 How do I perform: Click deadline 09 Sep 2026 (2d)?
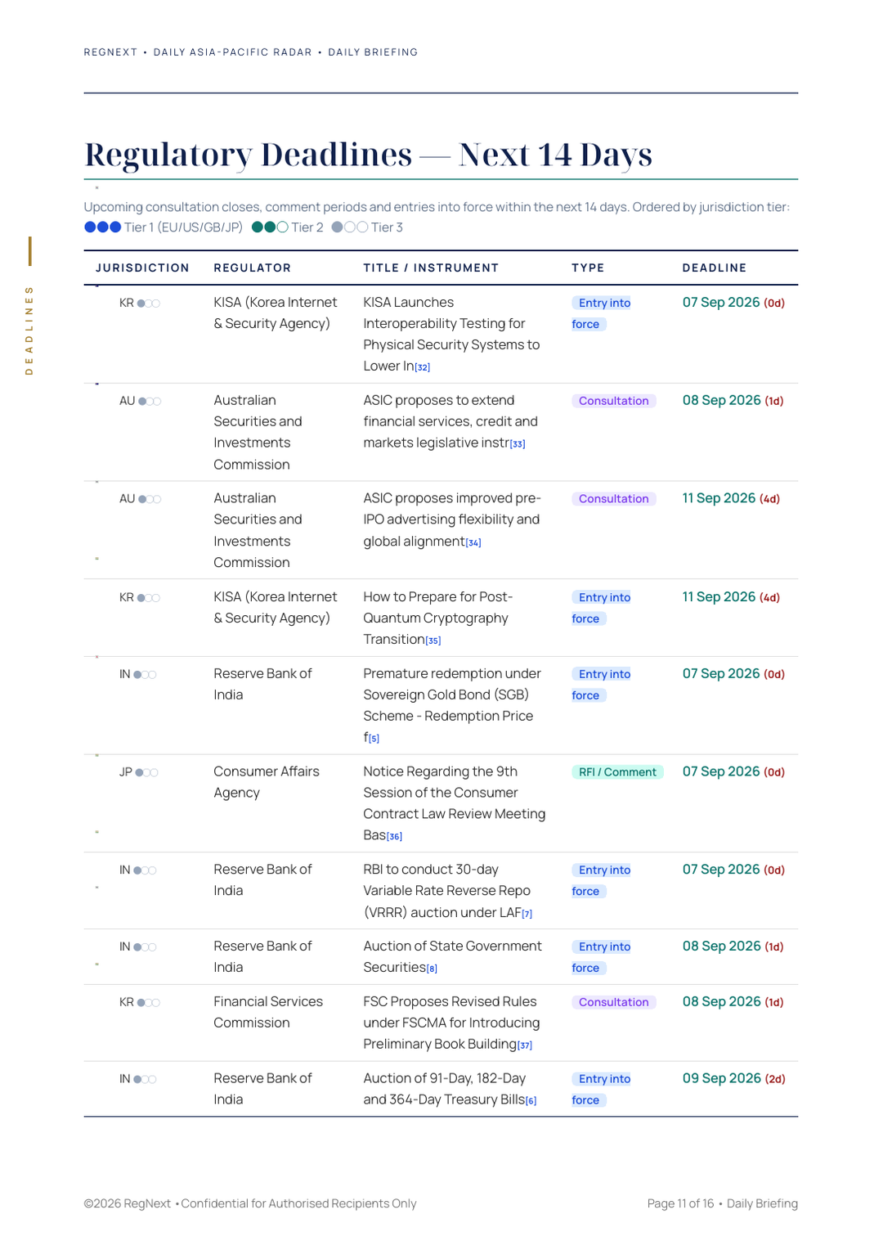coord(734,1079)
